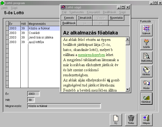Open the Kitöltés function
This screenshot has height=127, width=162.
(146, 71)
